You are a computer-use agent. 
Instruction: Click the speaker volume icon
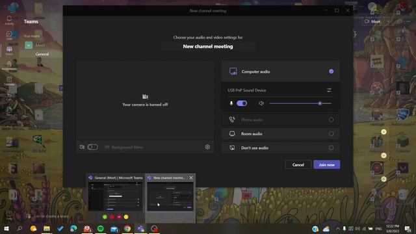click(x=261, y=103)
